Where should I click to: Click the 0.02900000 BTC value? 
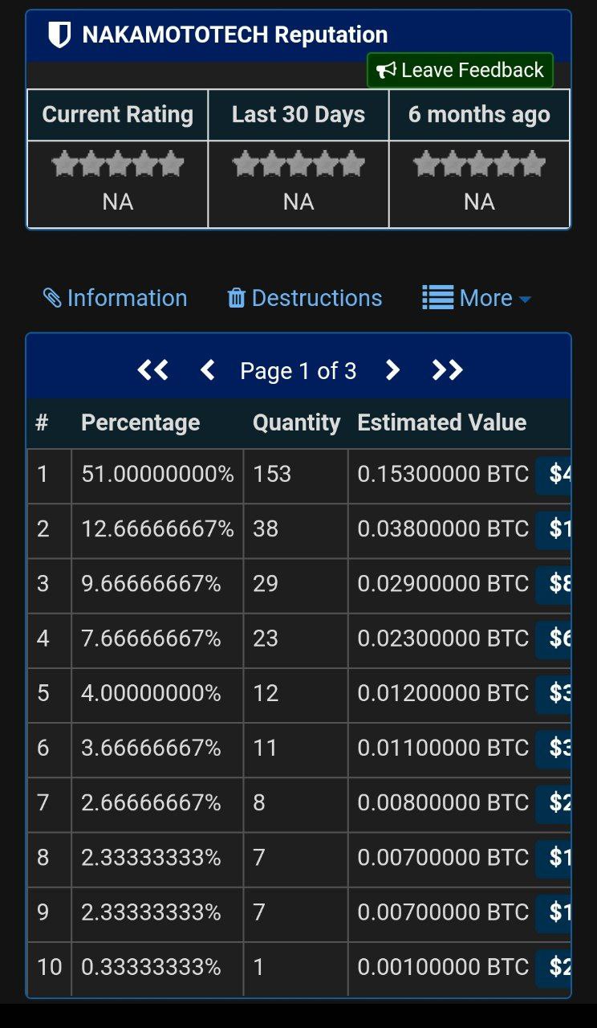tap(443, 583)
